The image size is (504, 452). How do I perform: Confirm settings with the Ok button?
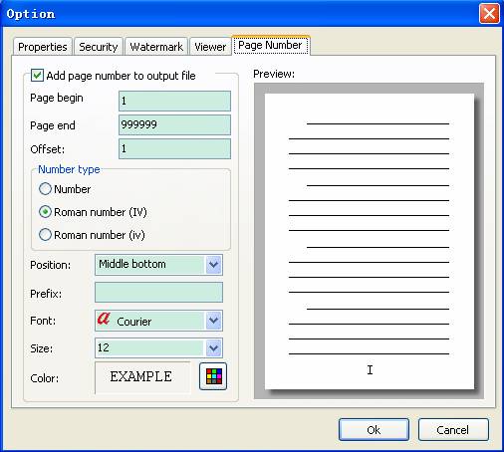tap(374, 430)
